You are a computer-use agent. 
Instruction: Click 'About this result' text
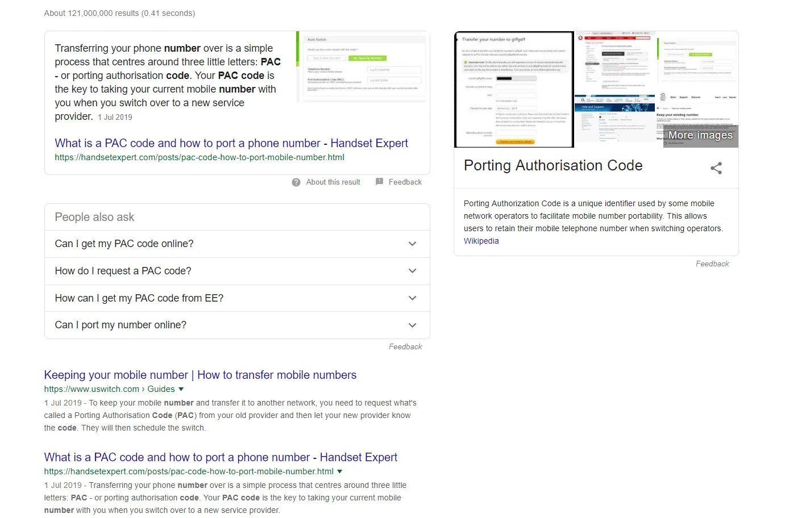point(333,182)
